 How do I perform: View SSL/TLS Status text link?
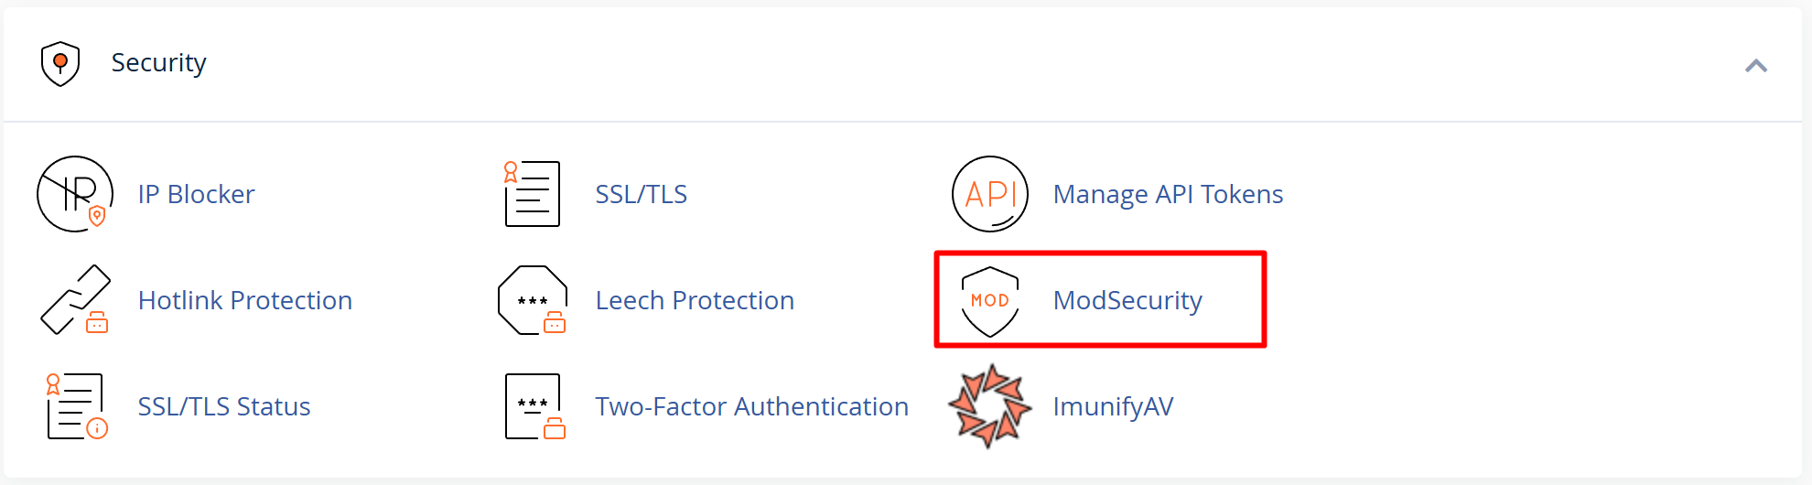tap(224, 406)
